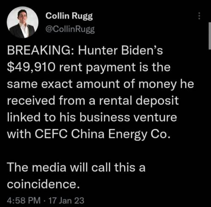Click the 4:58 PM timestamp
211x207 pixels.
click(24, 200)
